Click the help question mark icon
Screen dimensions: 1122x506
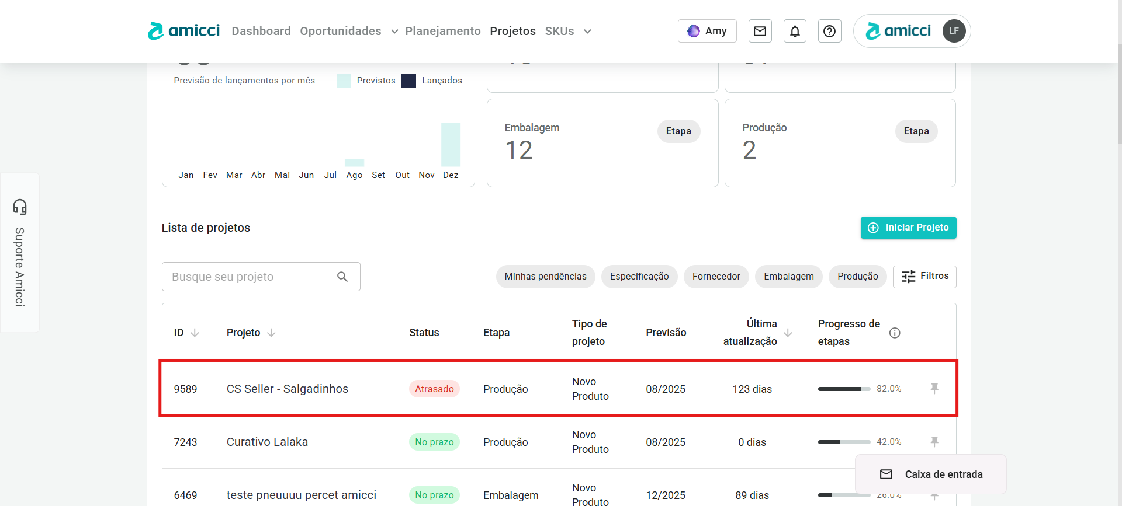click(x=829, y=31)
